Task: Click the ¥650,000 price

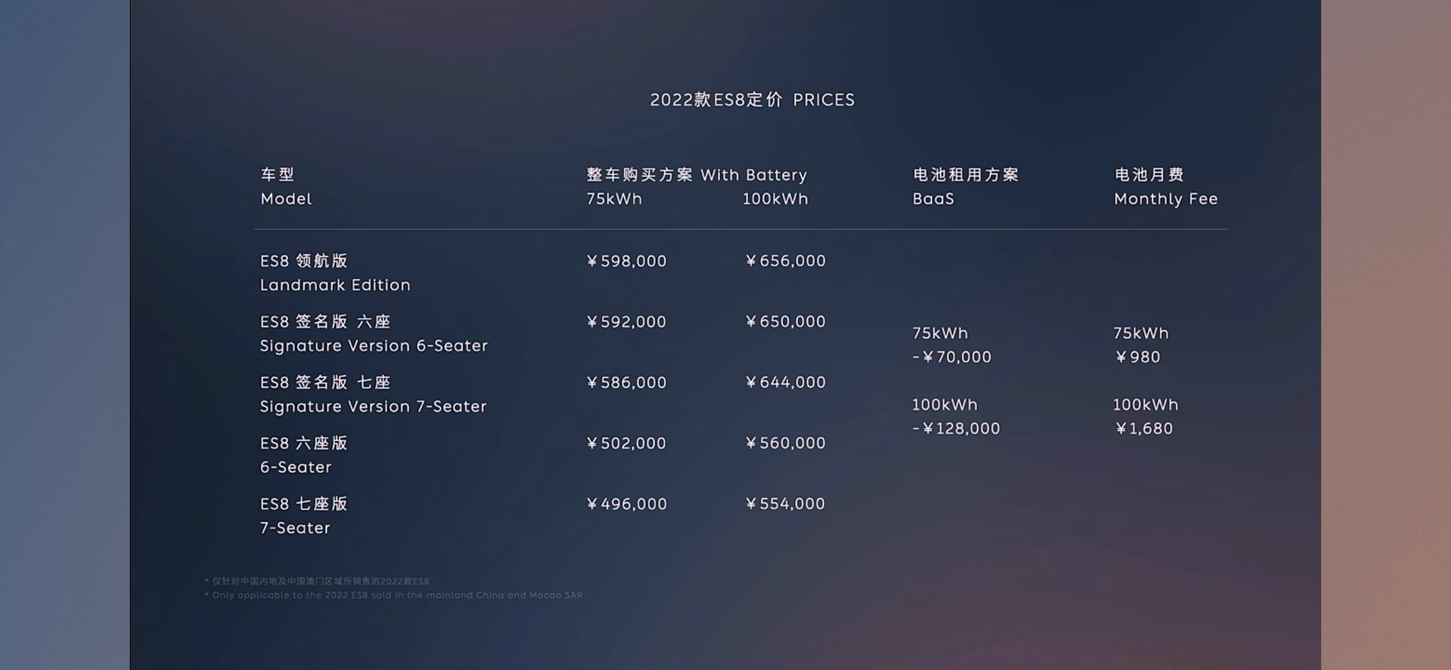Action: point(786,322)
